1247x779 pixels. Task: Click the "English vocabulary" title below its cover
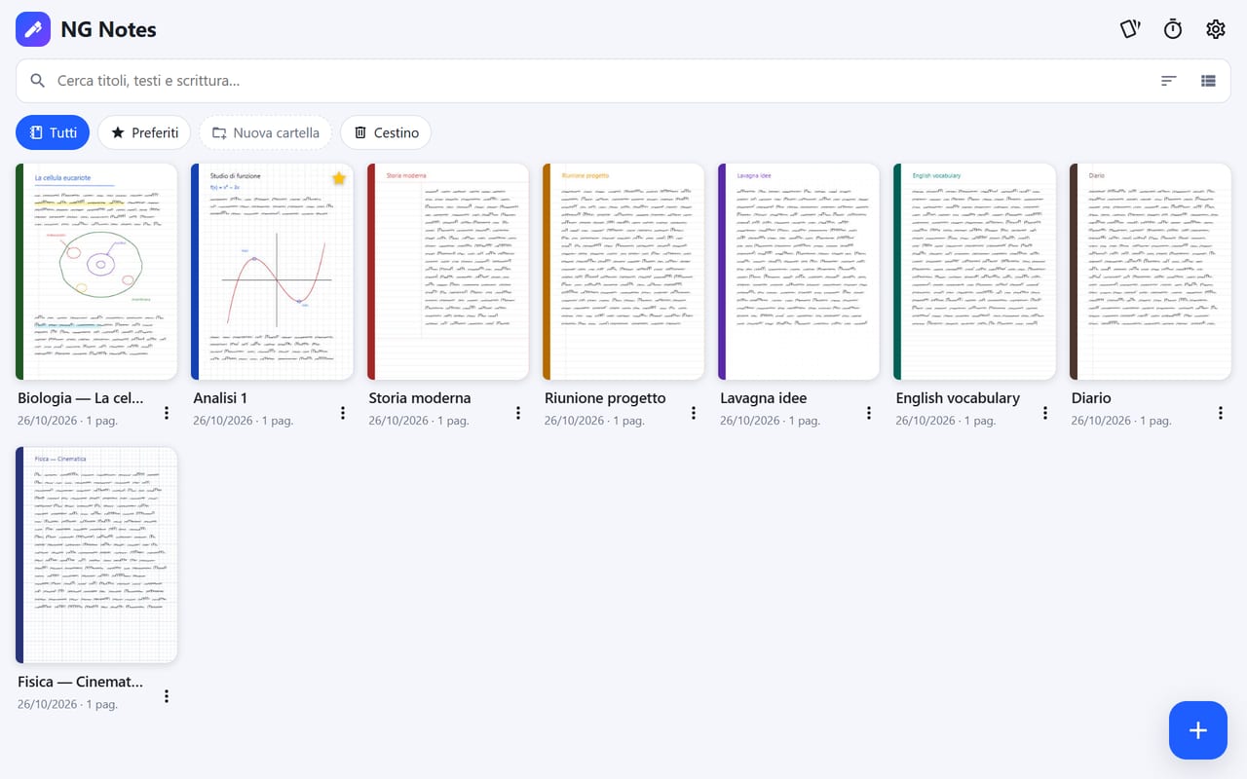click(x=958, y=398)
